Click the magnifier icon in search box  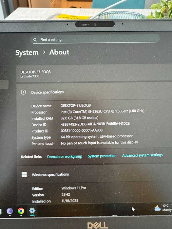35,40
